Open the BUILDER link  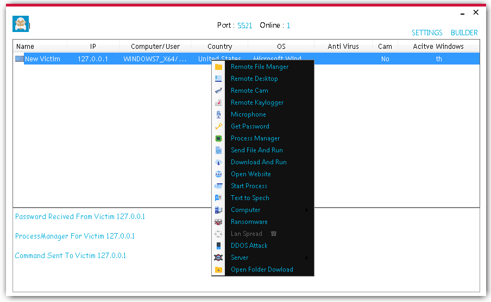[x=464, y=33]
